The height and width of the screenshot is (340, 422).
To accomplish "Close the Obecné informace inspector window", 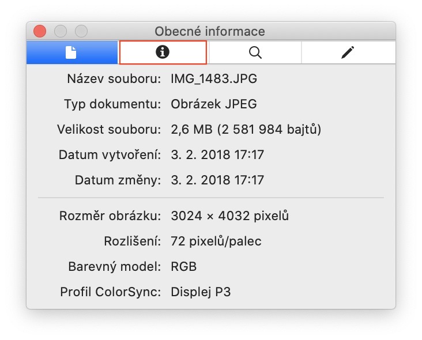I will pyautogui.click(x=40, y=31).
